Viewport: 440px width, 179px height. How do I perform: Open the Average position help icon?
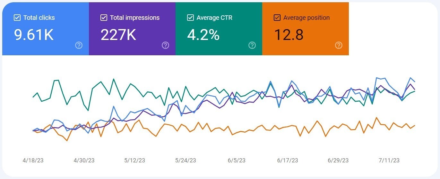[339, 45]
